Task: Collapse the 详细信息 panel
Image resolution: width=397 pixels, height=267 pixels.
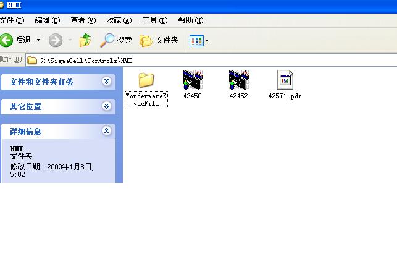Action: pyautogui.click(x=107, y=131)
